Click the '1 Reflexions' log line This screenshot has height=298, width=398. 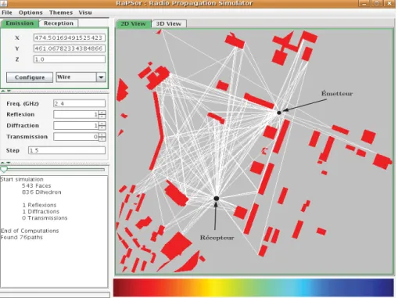39,205
